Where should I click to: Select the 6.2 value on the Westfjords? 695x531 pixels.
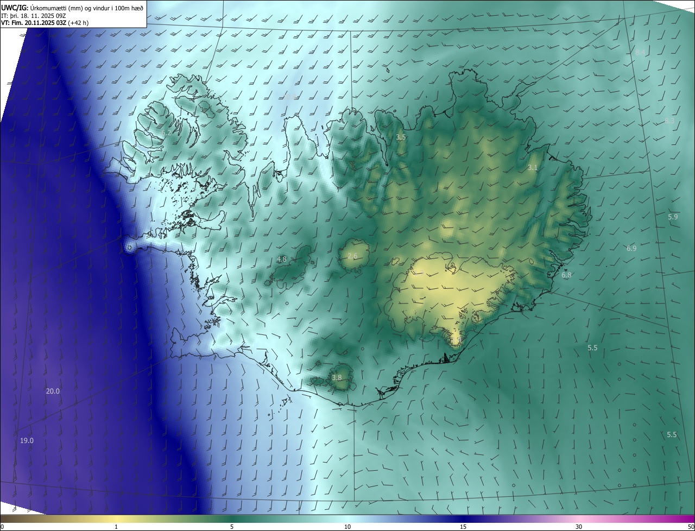click(x=166, y=132)
